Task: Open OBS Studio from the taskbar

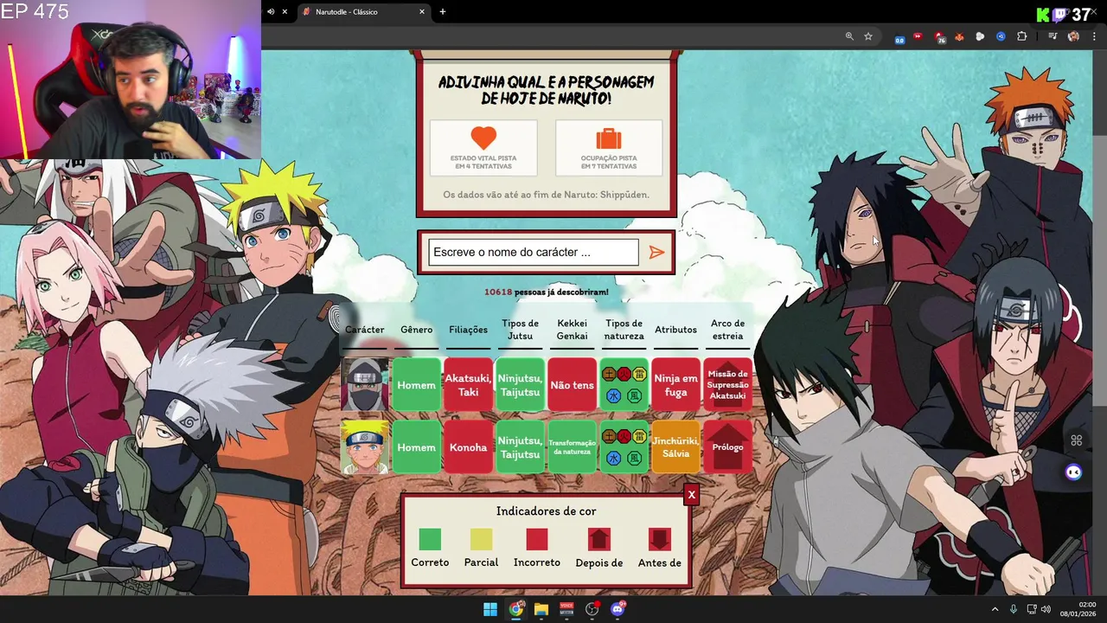Action: point(592,609)
